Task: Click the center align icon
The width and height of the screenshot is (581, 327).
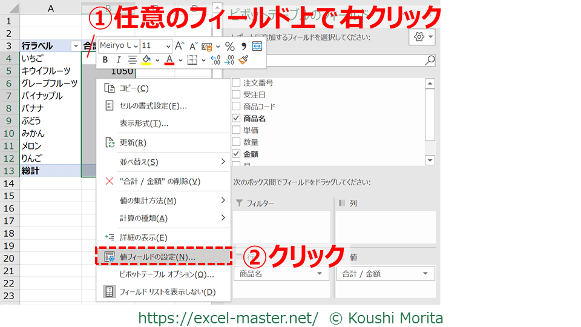Action: 132,60
